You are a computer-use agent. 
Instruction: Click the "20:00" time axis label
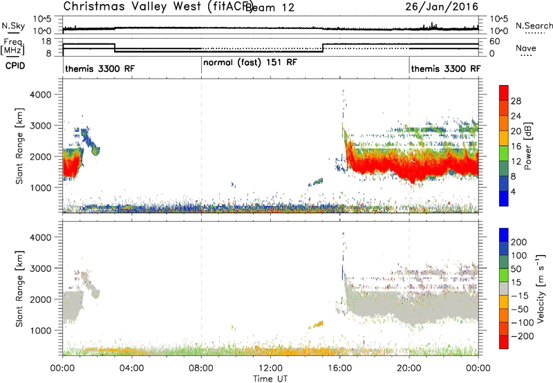[409, 368]
